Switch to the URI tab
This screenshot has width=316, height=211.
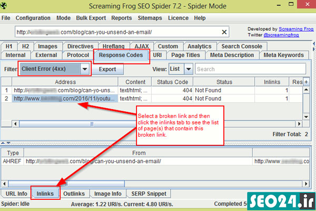point(157,55)
